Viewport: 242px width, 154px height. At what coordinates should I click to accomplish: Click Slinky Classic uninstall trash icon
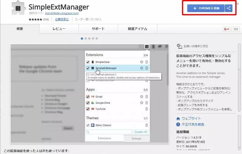[x=147, y=125]
